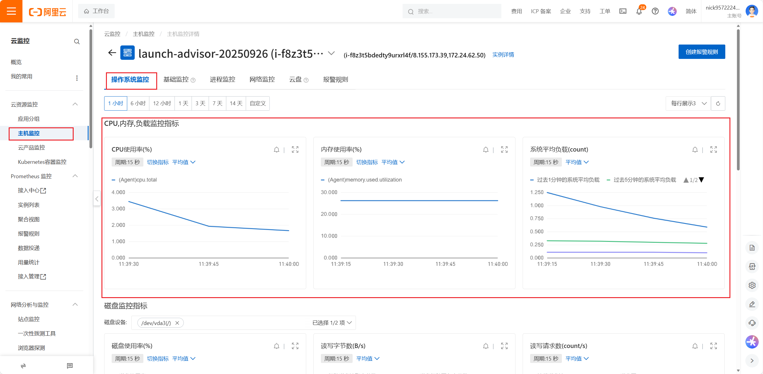Image resolution: width=763 pixels, height=374 pixels.
Task: Click the Cloud Shell terminal icon
Action: [x=623, y=11]
